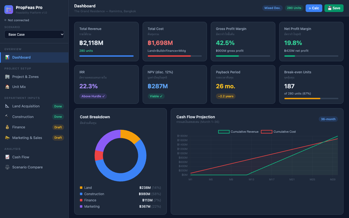Click the Draft badge beside Finance
The width and height of the screenshot is (349, 218).
pyautogui.click(x=58, y=127)
